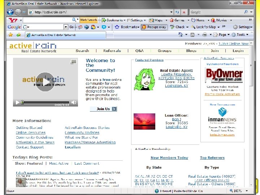Open the Page menu in command bar
260x195 pixels.
click(222, 35)
